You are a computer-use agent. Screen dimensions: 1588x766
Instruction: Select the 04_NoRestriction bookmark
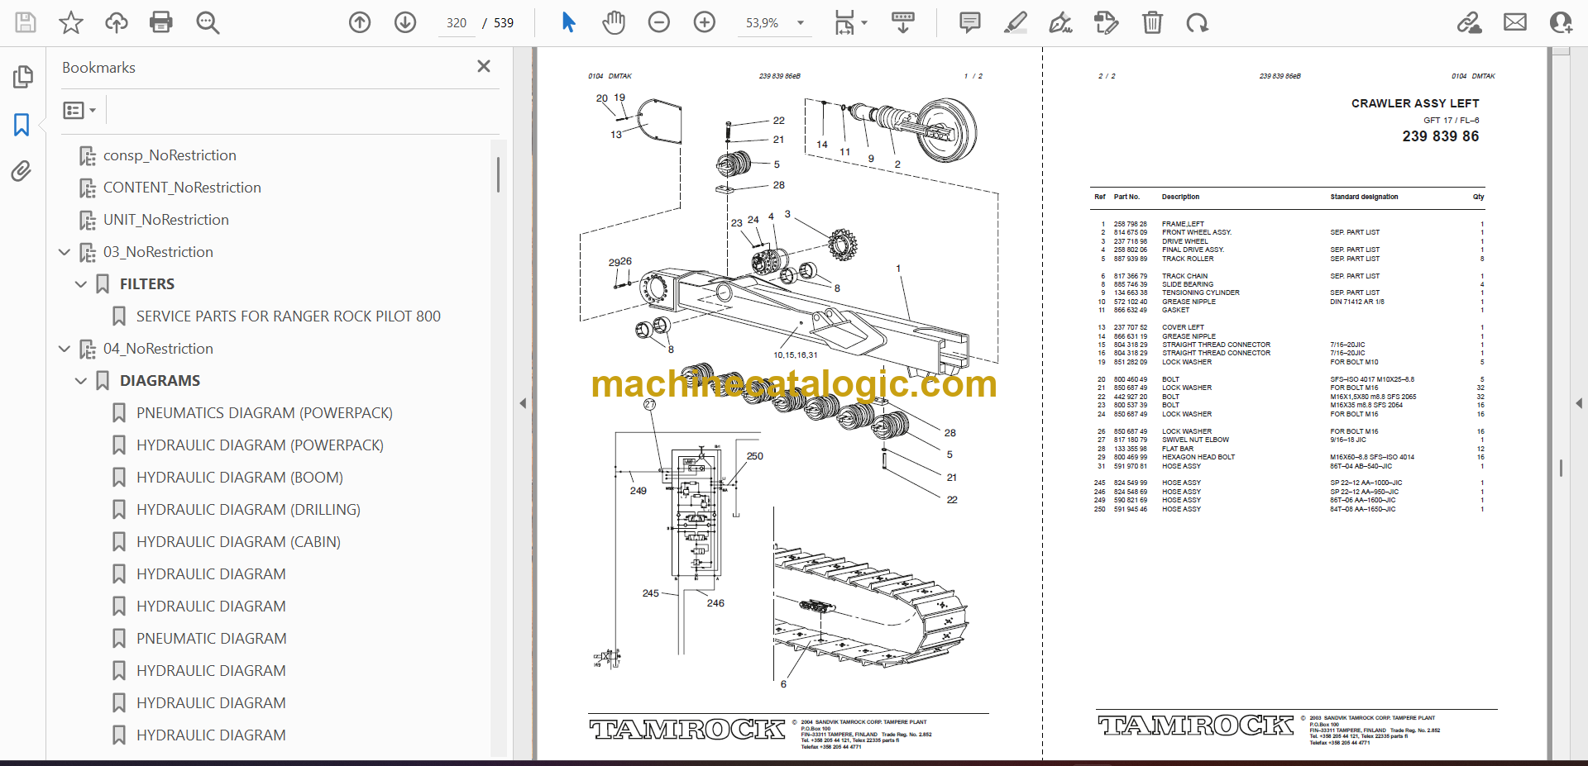(158, 349)
